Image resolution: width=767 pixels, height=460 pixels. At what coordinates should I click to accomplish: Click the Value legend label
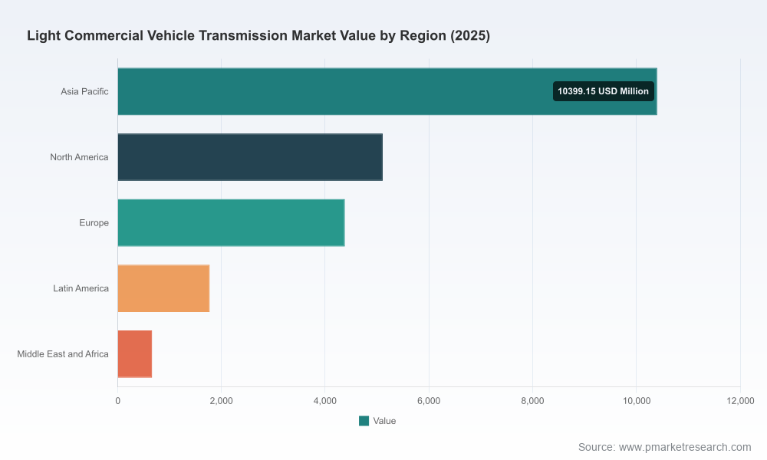click(384, 421)
